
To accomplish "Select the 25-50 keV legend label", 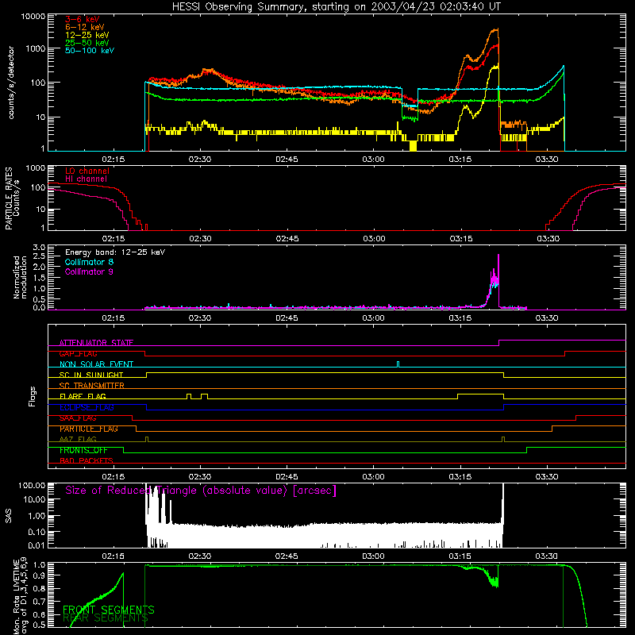I will tap(87, 43).
